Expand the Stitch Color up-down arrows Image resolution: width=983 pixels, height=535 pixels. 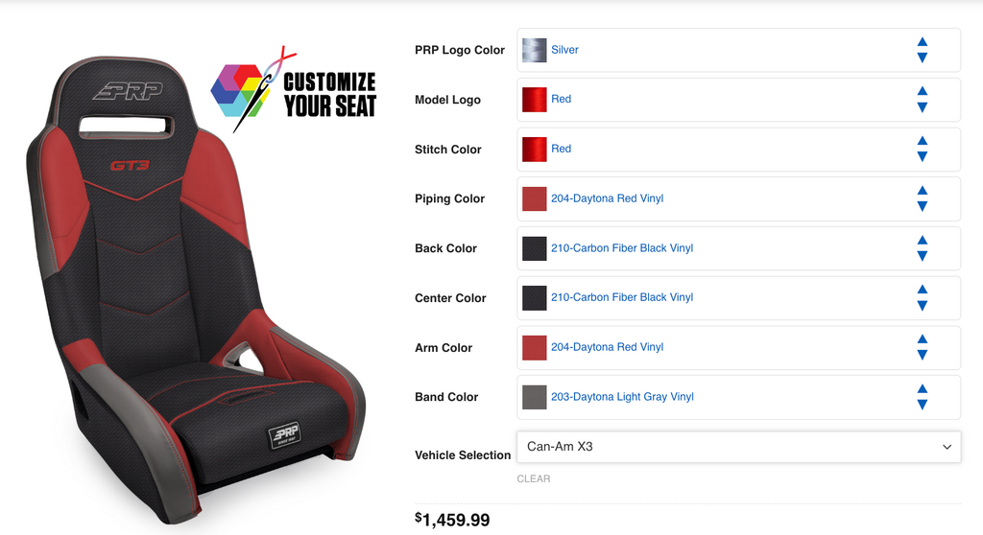[x=923, y=150]
